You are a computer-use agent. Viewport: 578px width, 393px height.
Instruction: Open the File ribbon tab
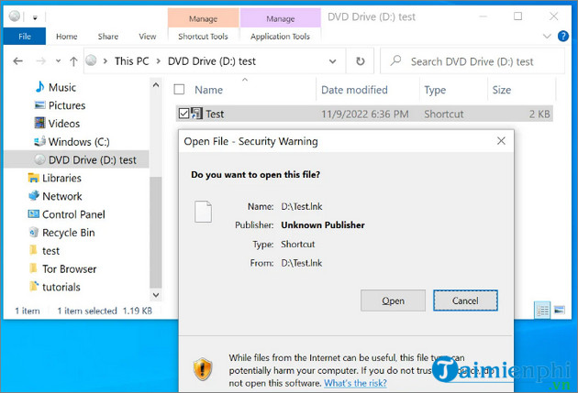tap(25, 37)
